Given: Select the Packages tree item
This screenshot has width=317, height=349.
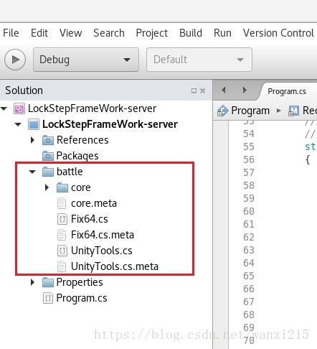Looking at the screenshot, I should [77, 156].
